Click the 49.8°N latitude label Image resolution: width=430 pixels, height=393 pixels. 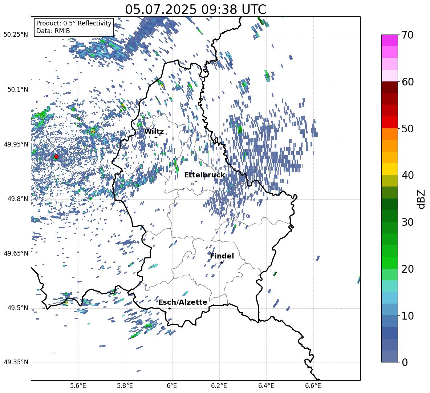coord(18,199)
